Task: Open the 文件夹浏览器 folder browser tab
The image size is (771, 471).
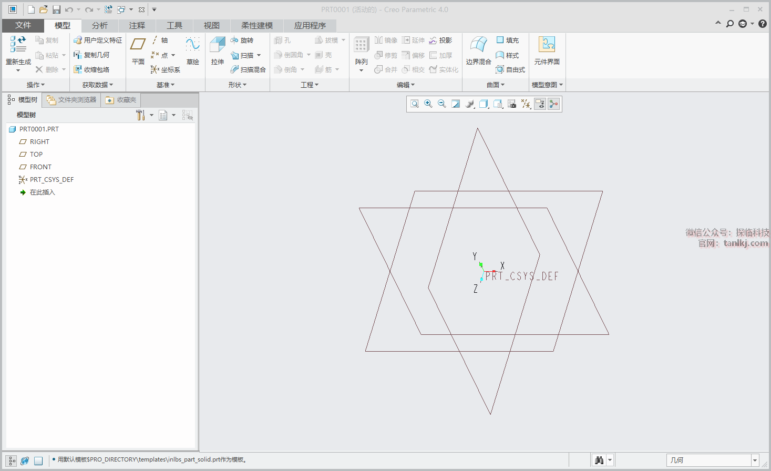Action: pyautogui.click(x=71, y=100)
